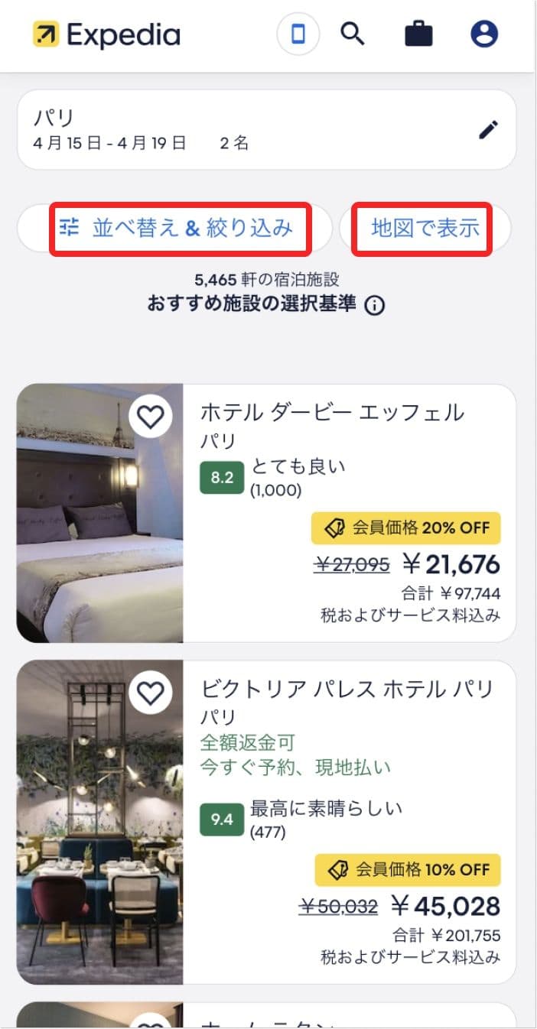Click the 地図で表示 map button
The width and height of the screenshot is (537, 1029).
pos(425,228)
